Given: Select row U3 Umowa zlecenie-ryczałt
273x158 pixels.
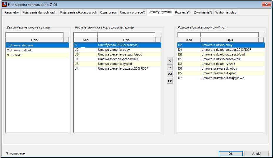Looking at the screenshot, I should pyautogui.click(x=118, y=64).
